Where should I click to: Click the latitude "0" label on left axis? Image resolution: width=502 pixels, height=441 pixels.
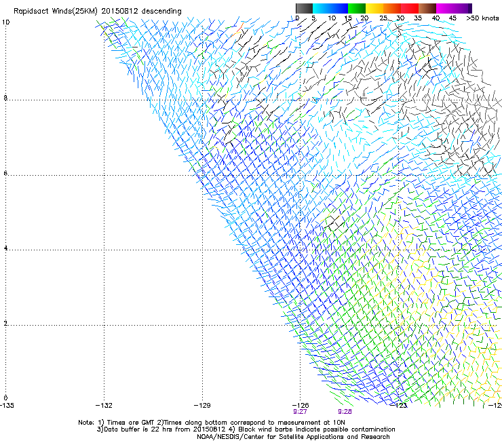pos(5,398)
